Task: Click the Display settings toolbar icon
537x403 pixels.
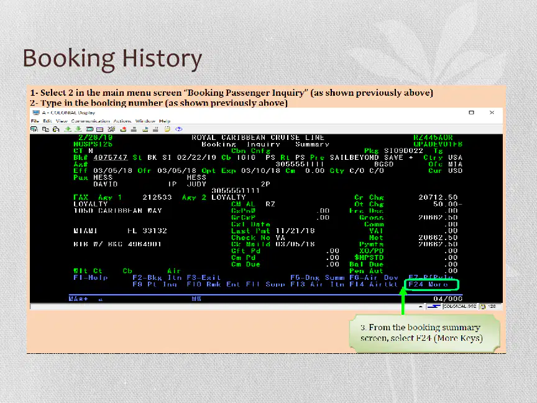Action: [89, 129]
